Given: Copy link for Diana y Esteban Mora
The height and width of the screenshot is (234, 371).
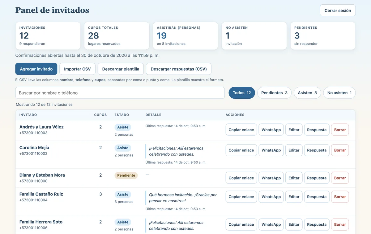Looking at the screenshot, I should point(241,178).
